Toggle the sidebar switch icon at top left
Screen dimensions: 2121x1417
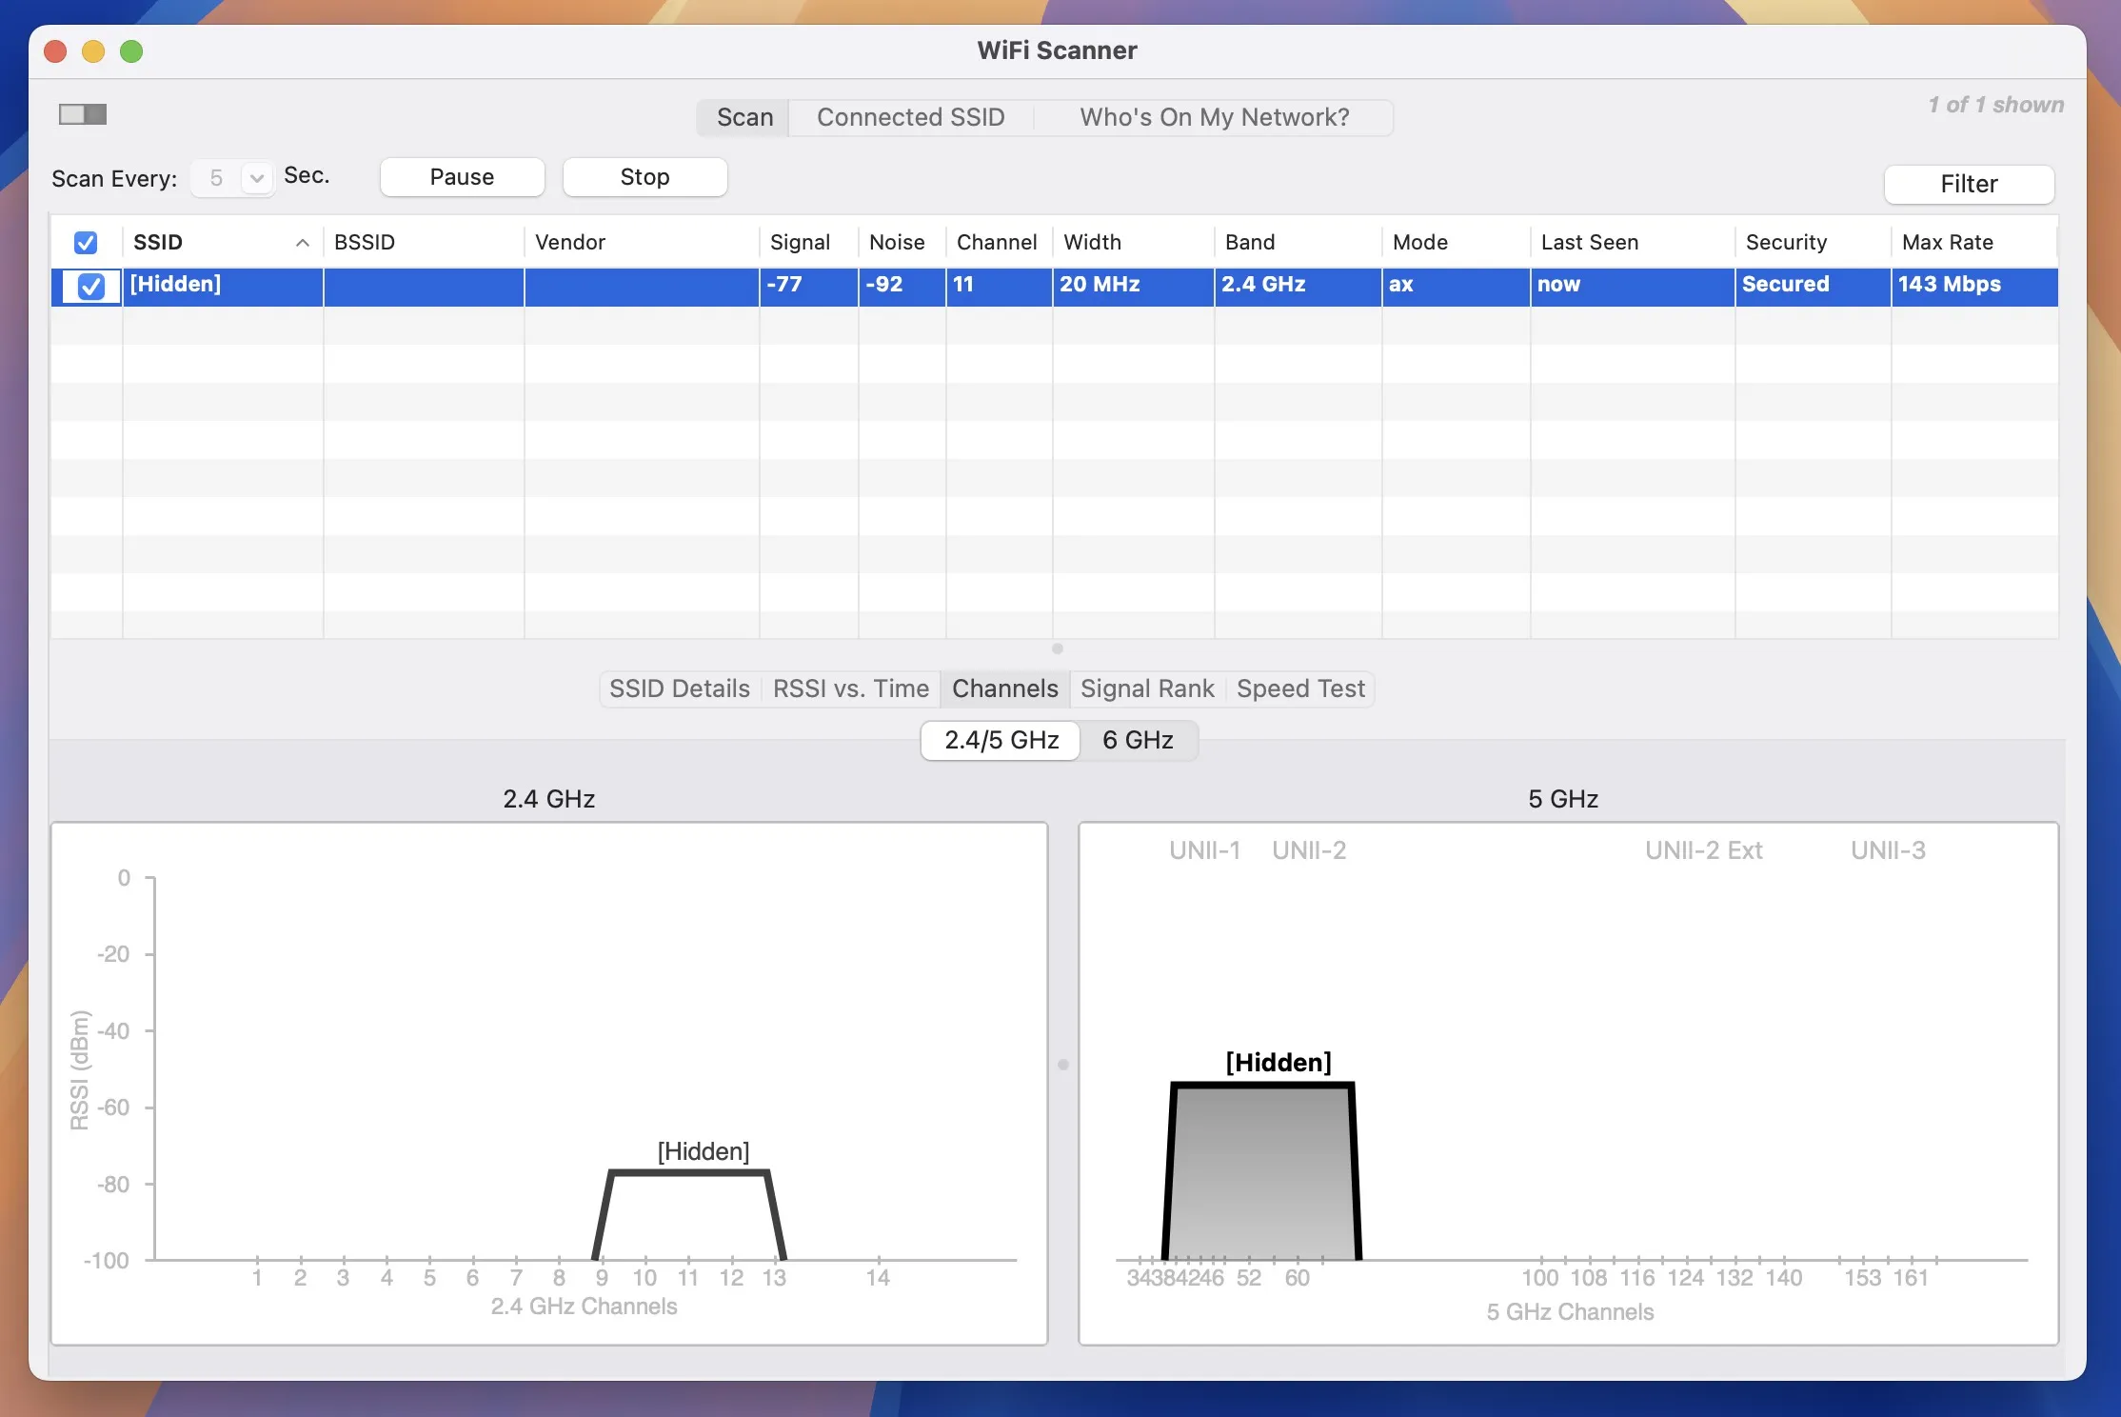tap(83, 114)
